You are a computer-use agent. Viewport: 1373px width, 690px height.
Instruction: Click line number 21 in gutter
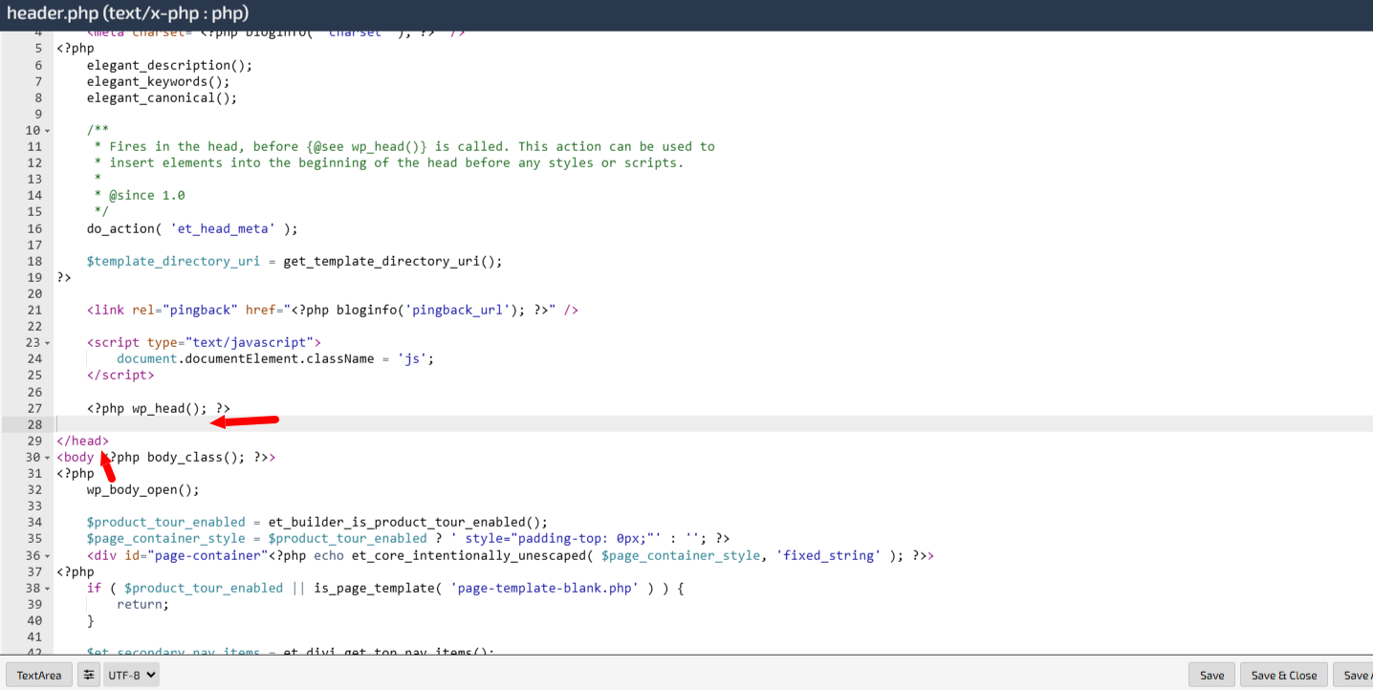[x=34, y=310]
